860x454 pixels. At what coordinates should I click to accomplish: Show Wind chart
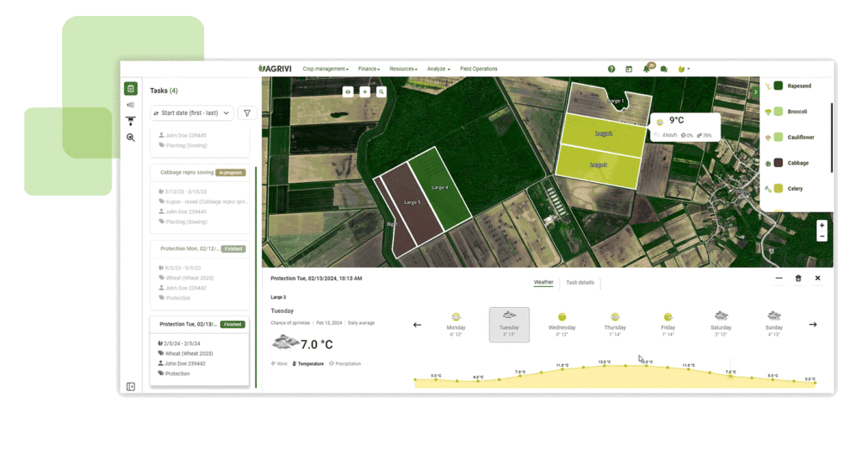click(x=279, y=363)
